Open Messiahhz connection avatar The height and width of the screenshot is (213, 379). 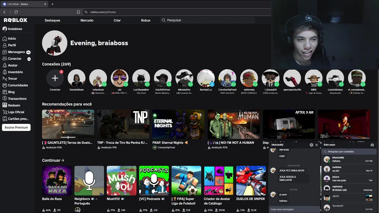click(184, 78)
